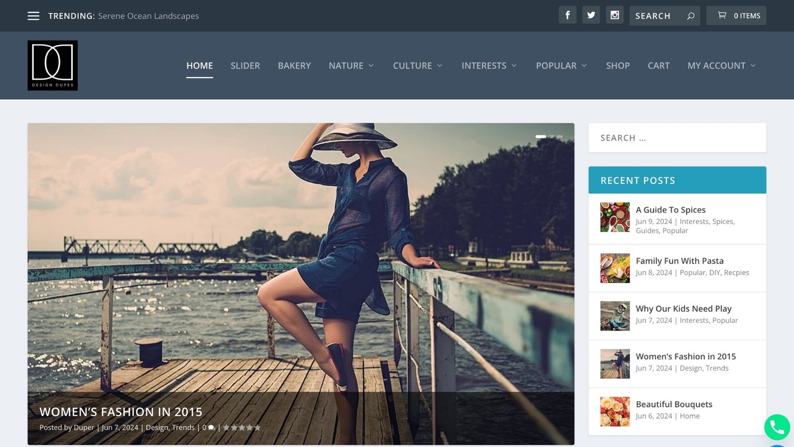Open the Twitter social link
The width and height of the screenshot is (794, 447).
point(591,15)
